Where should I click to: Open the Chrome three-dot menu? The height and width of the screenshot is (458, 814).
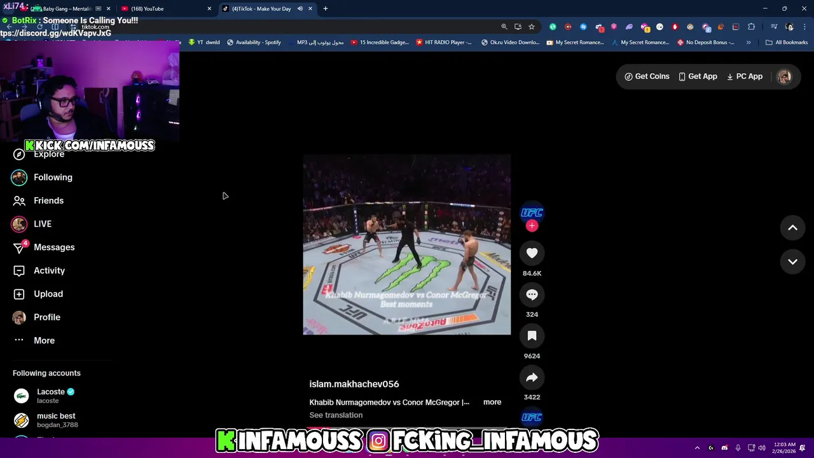805,27
